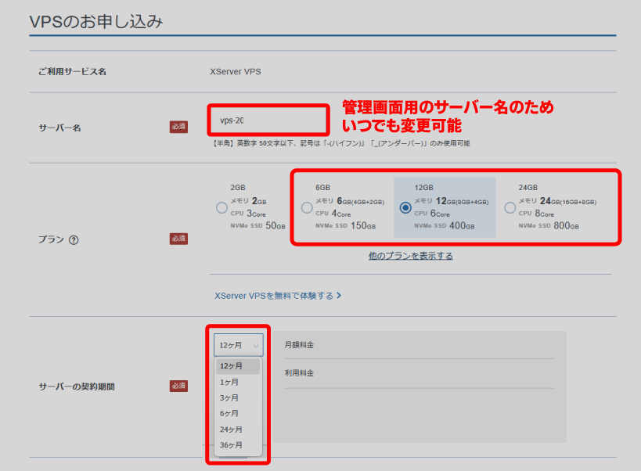Select 24ヶ月 in the contract period list
Screen dimensions: 641x471
point(232,430)
